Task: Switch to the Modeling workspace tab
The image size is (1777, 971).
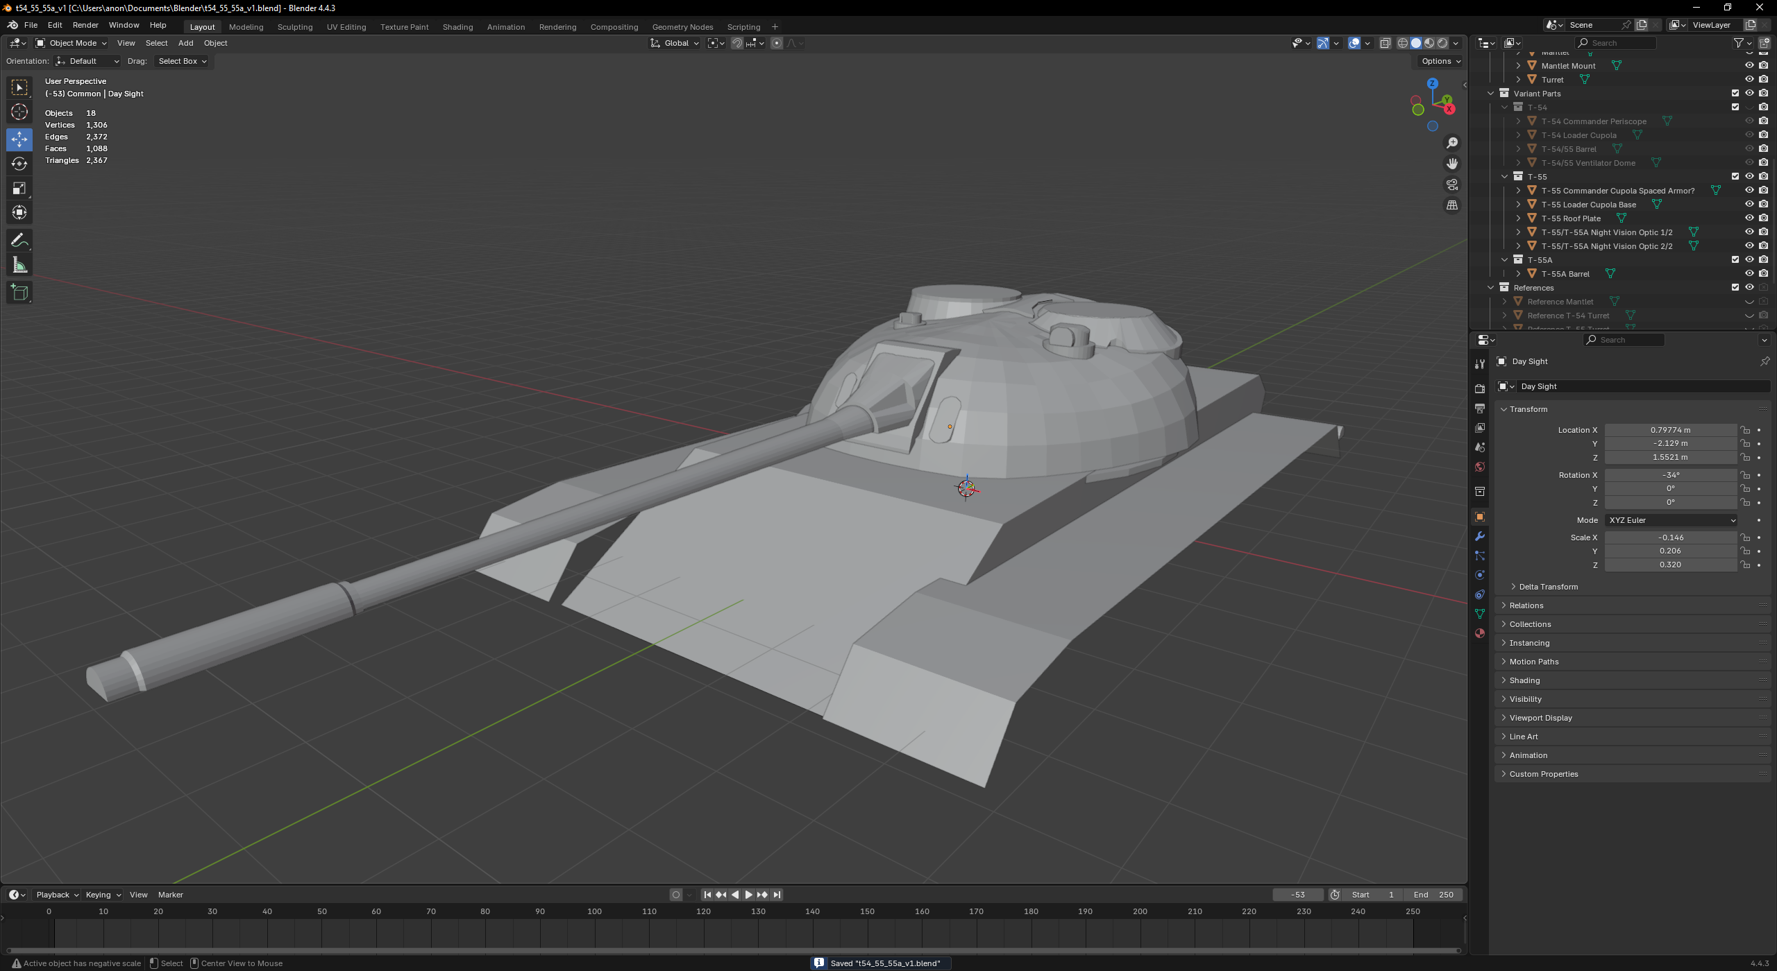Action: click(x=246, y=27)
